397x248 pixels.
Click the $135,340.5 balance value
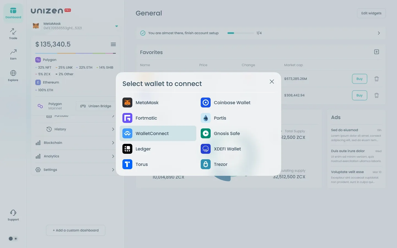tap(53, 44)
